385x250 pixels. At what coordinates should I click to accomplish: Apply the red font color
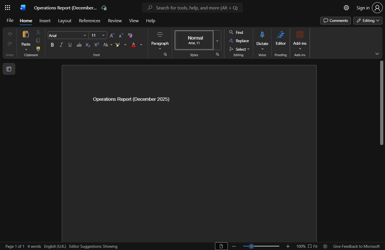pyautogui.click(x=134, y=45)
